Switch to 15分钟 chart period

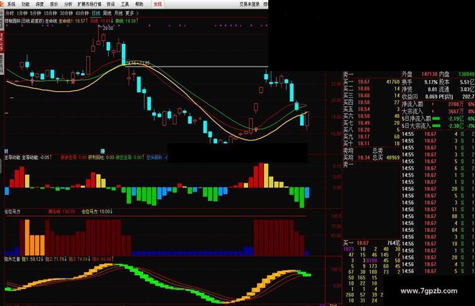(50, 13)
